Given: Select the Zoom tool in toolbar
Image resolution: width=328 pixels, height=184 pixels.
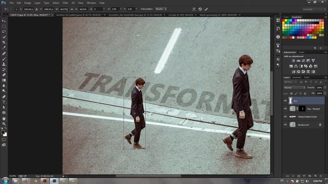Looking at the screenshot, I should pyautogui.click(x=4, y=124).
